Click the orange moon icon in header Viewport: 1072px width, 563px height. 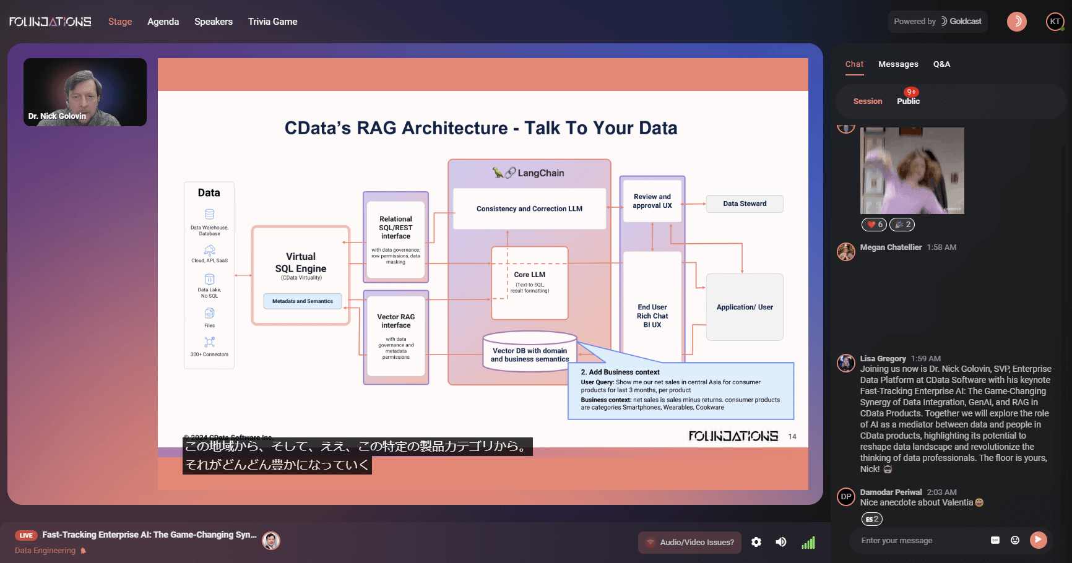1017,22
